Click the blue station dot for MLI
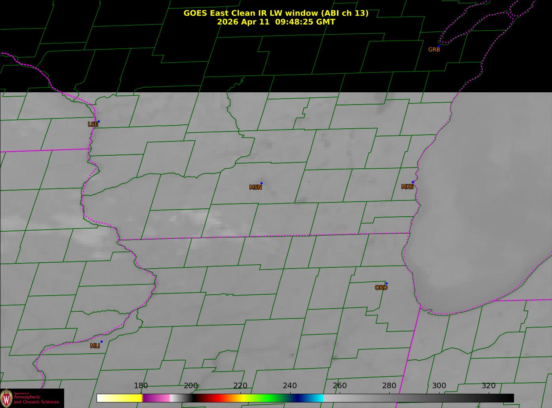552x408 pixels. pos(101,342)
